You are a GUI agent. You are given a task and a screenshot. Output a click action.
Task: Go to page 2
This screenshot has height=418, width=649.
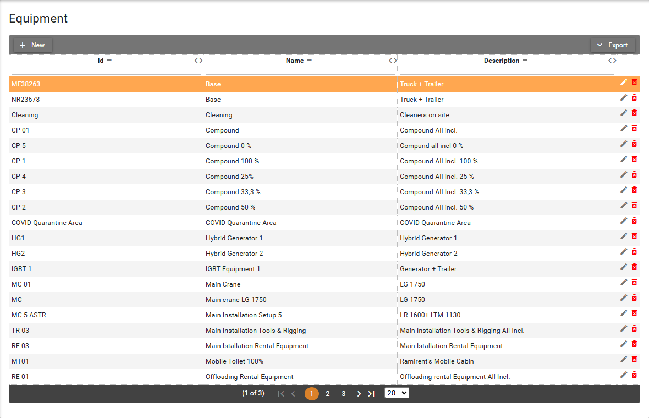pyautogui.click(x=327, y=394)
